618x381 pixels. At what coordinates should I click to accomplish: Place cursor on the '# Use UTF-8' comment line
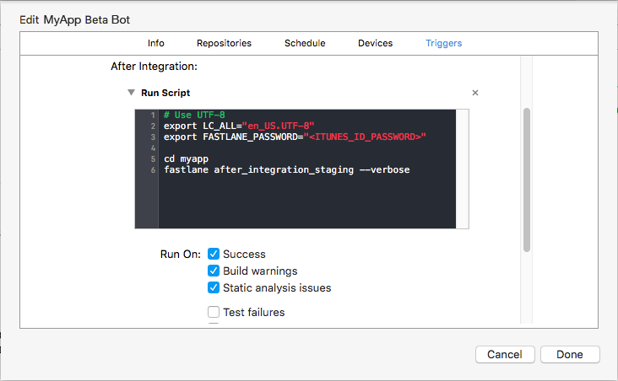point(195,115)
